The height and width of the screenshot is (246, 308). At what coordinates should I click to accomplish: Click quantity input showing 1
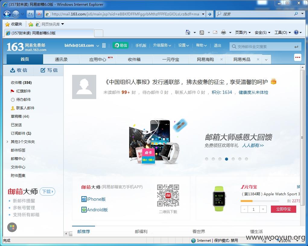(253, 209)
